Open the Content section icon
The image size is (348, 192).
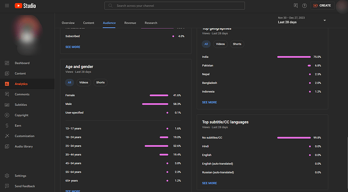(x=7, y=74)
